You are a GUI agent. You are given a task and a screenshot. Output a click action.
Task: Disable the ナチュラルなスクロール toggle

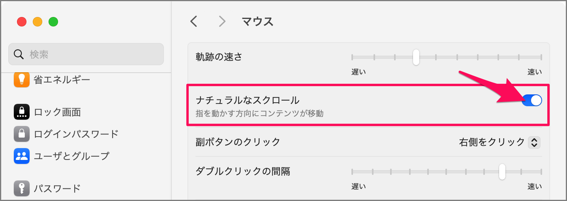click(x=531, y=101)
